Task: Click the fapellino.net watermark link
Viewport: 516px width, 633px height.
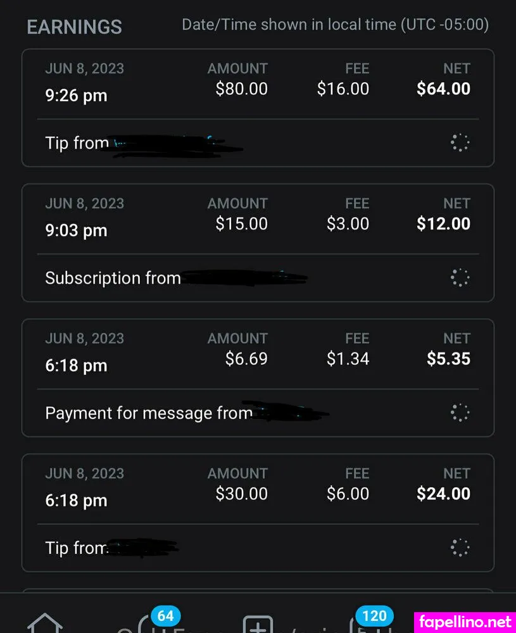Action: coord(464,621)
